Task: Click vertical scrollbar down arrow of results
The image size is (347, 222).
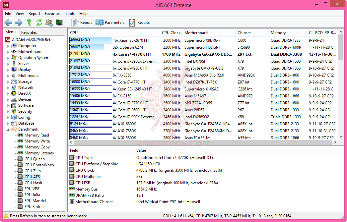Action: coord(341,137)
